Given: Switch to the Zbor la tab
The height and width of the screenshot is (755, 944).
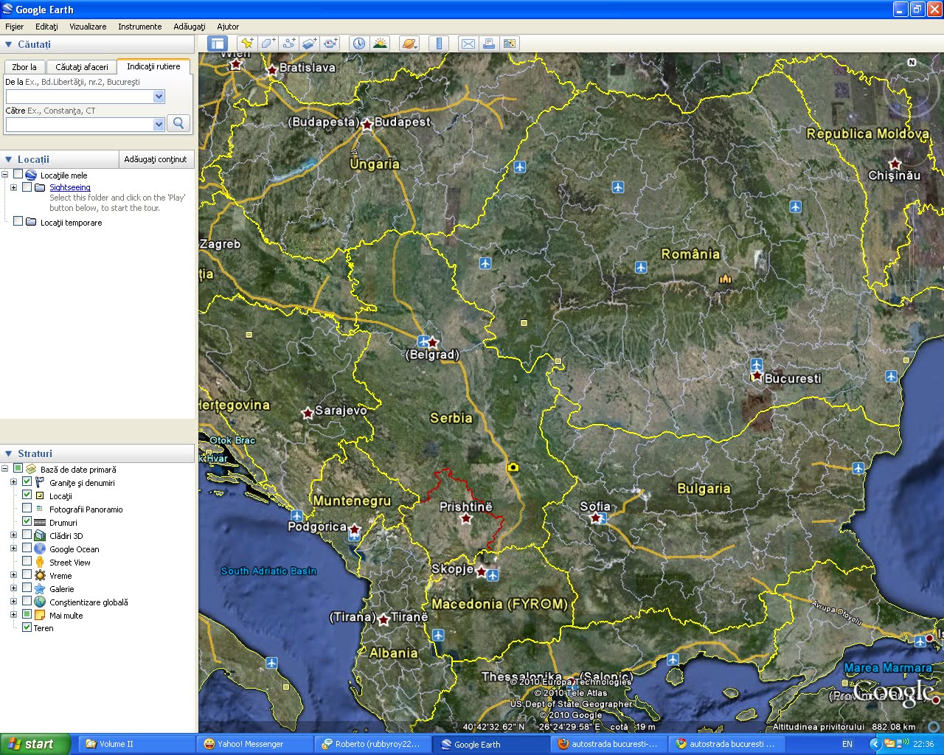Looking at the screenshot, I should click(24, 67).
